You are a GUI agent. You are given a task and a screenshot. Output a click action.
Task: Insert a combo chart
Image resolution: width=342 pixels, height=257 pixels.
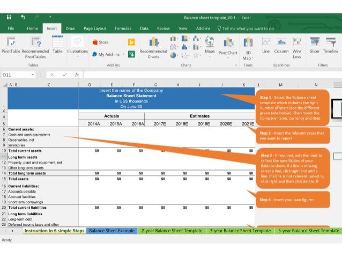click(x=197, y=47)
